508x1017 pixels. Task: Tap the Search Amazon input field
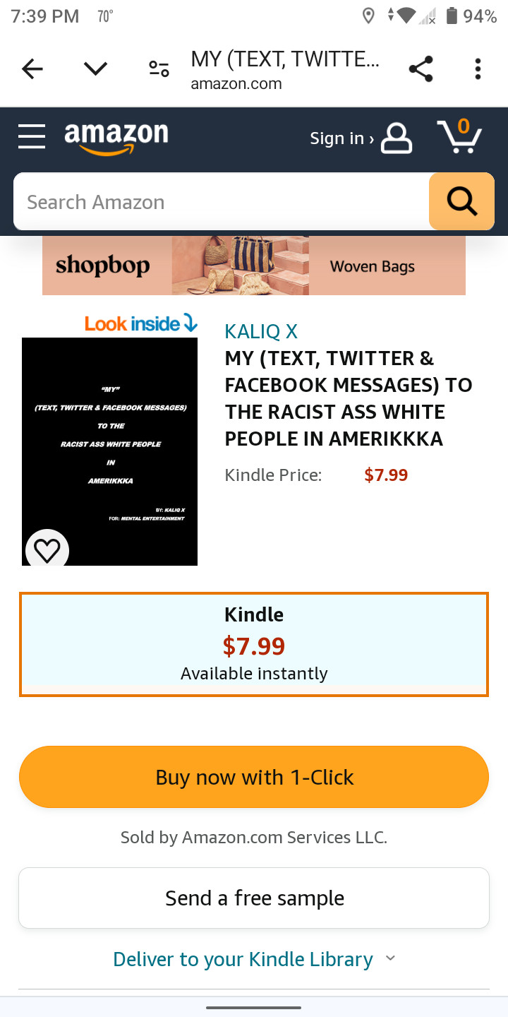pyautogui.click(x=220, y=202)
